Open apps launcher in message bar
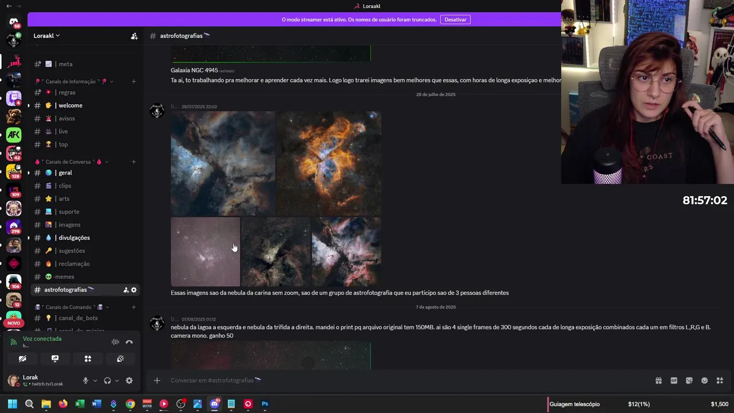Screen dimensions: 734x413 (x=720, y=380)
